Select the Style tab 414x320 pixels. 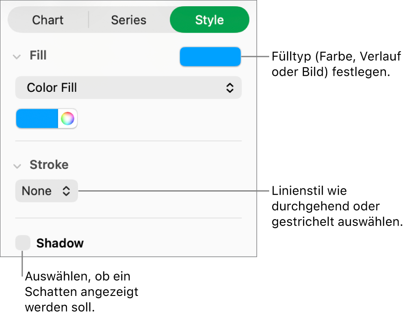coord(209,20)
